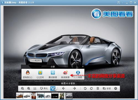The height and width of the screenshot is (100, 138).
Task: Zoom out with the magnifier minus icon
Action: click(29, 88)
